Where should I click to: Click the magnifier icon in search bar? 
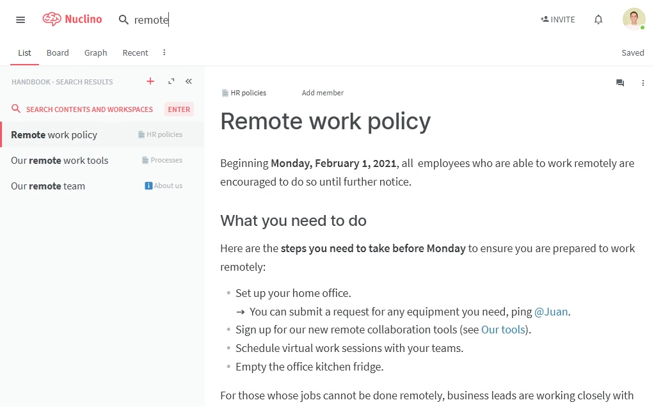124,20
